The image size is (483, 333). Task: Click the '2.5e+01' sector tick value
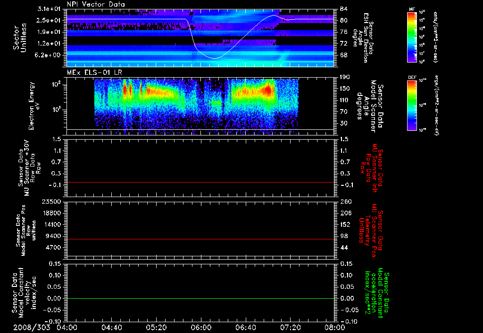[49, 20]
